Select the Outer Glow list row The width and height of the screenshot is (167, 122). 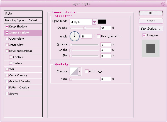pyautogui.click(x=23, y=39)
